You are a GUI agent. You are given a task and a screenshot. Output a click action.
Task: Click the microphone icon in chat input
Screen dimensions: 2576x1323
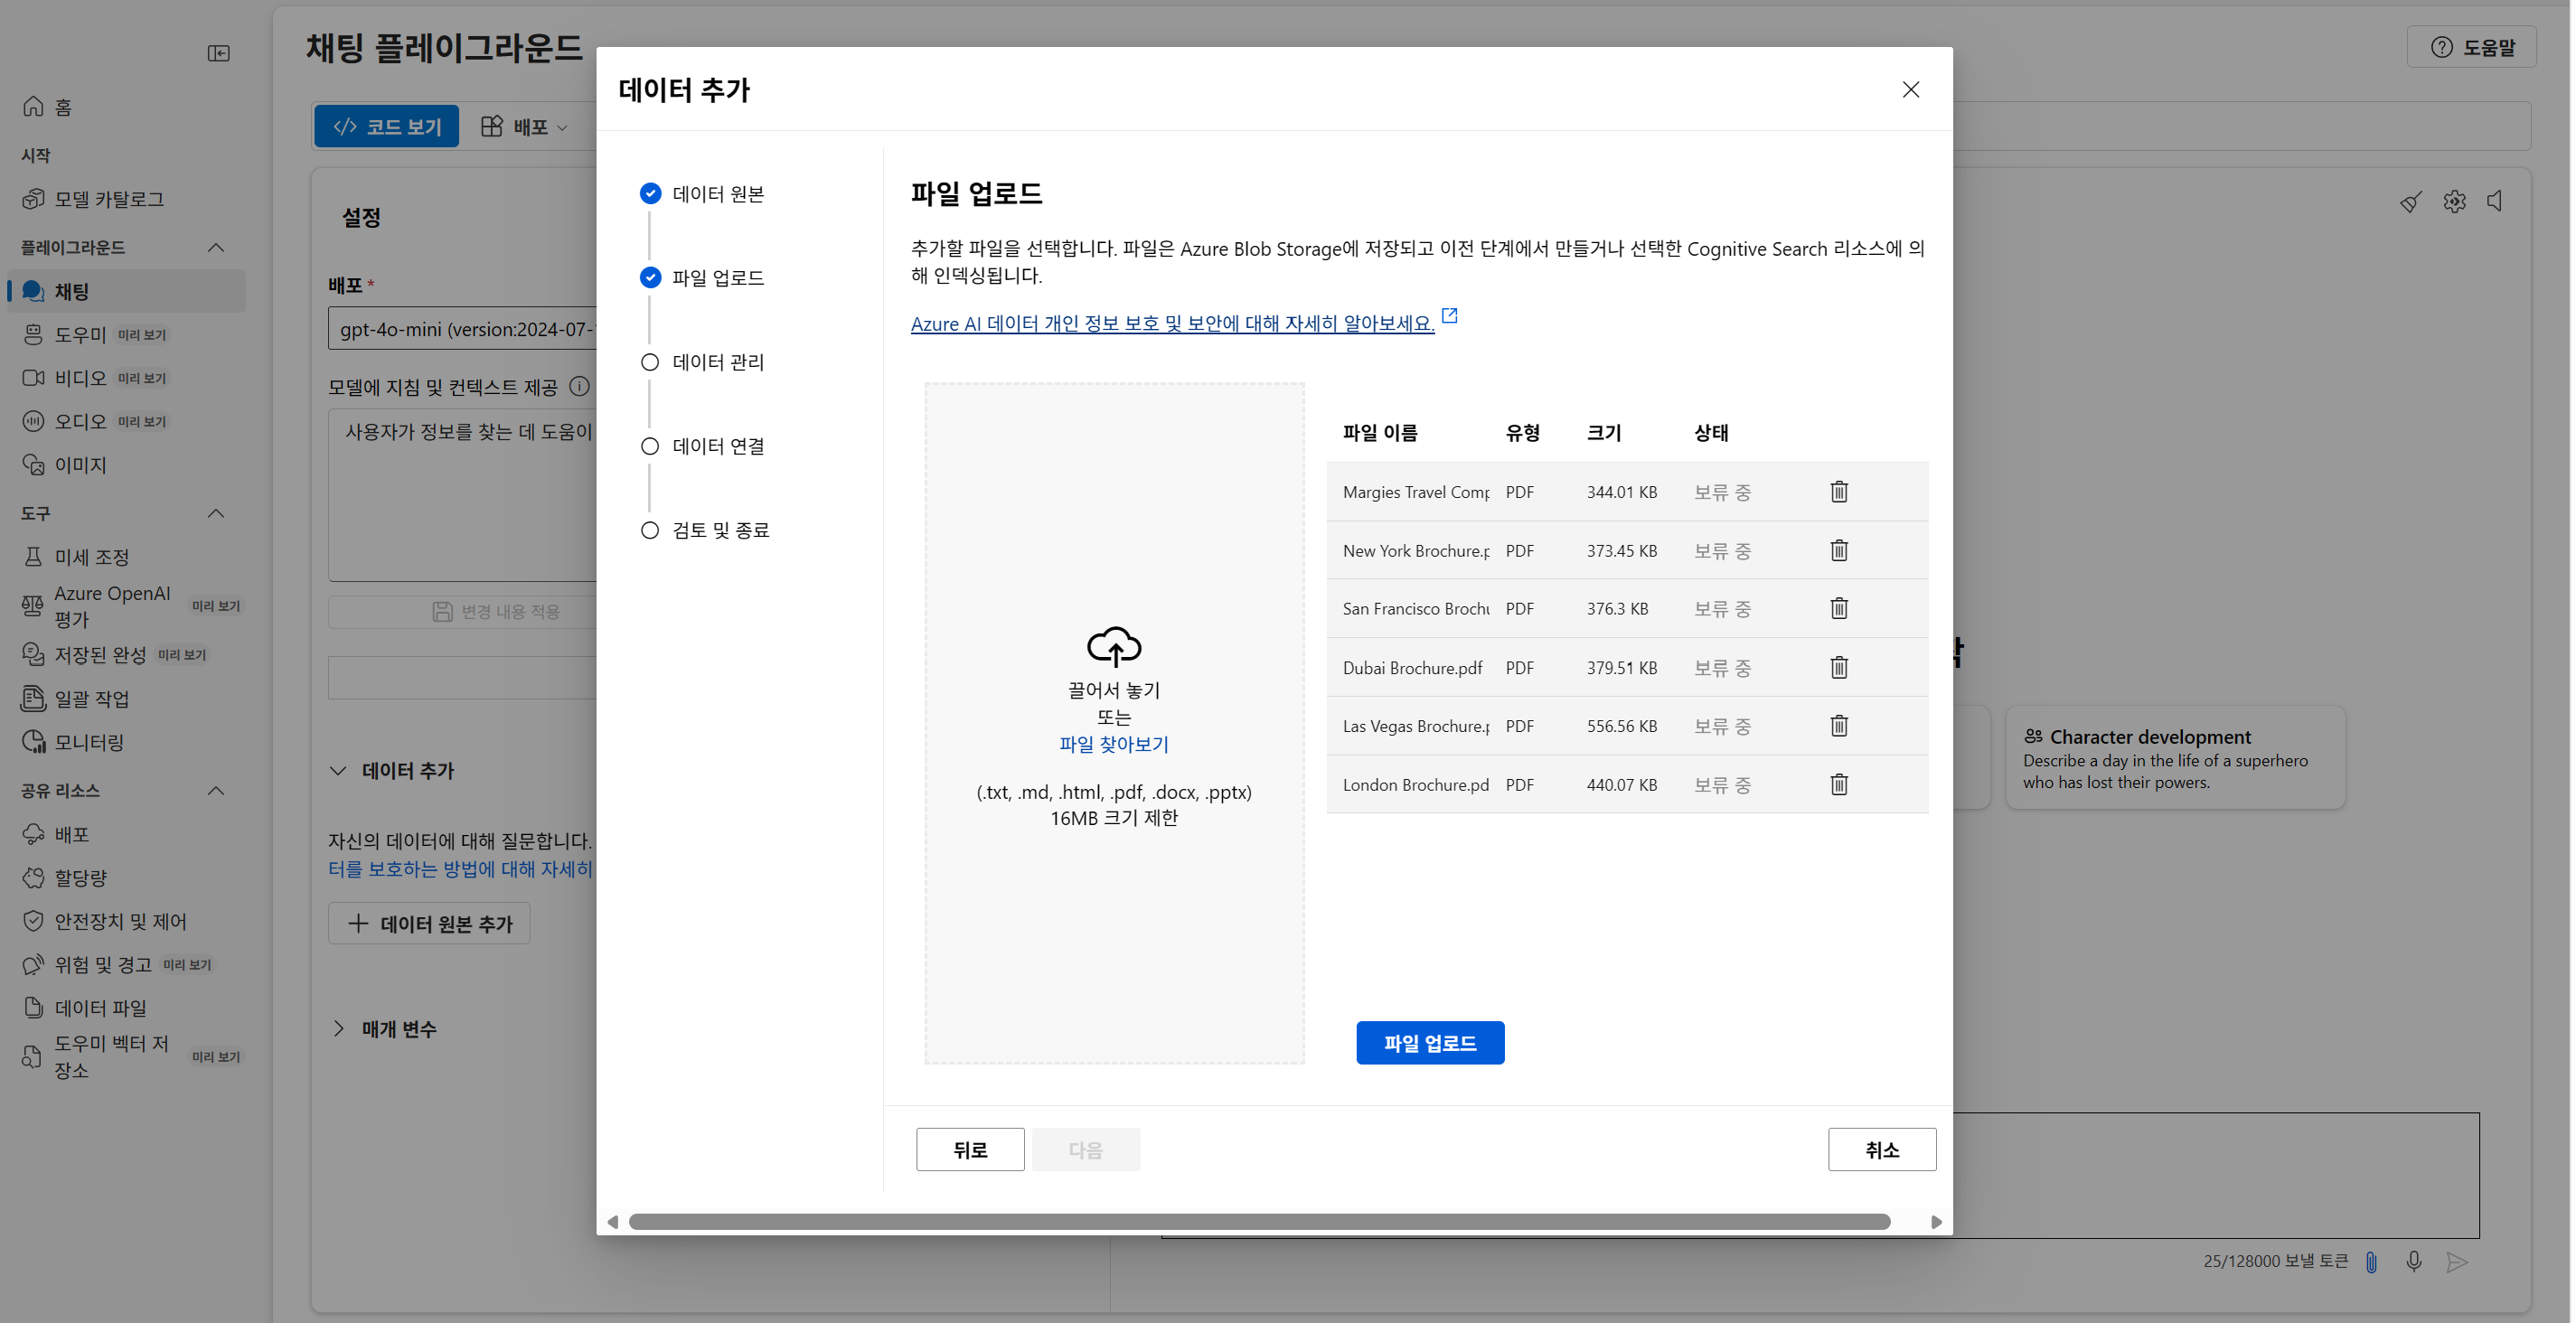[2414, 1262]
